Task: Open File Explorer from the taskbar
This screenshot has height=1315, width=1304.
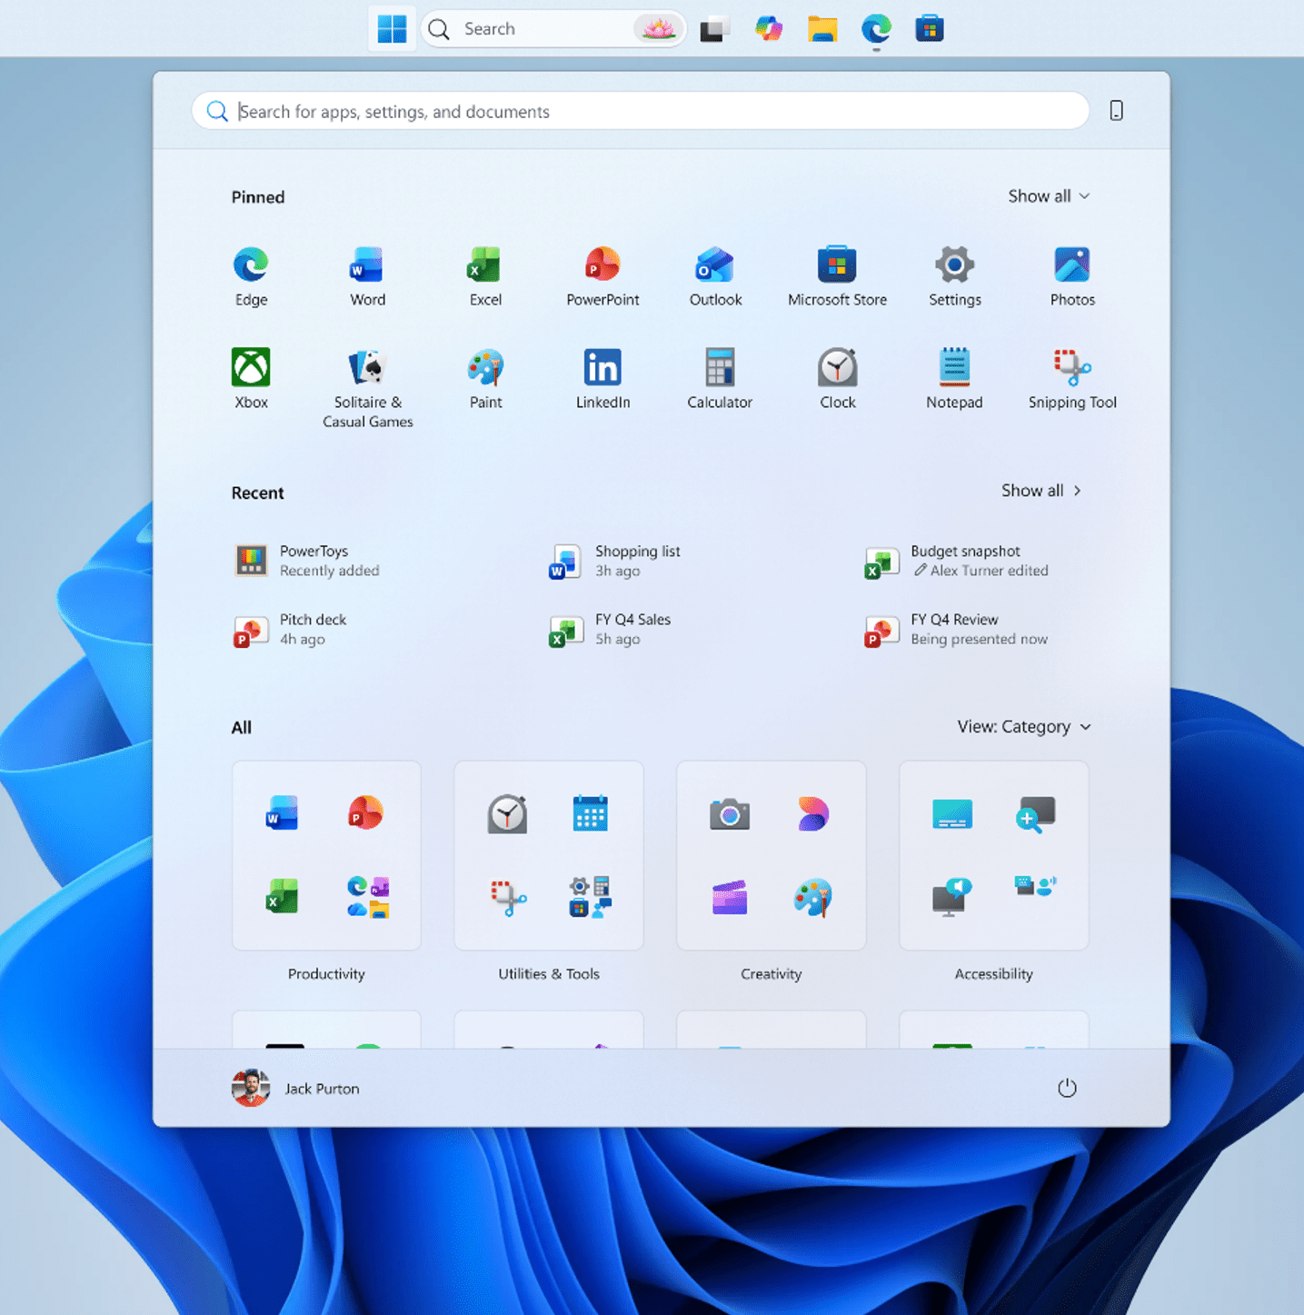Action: click(x=822, y=29)
